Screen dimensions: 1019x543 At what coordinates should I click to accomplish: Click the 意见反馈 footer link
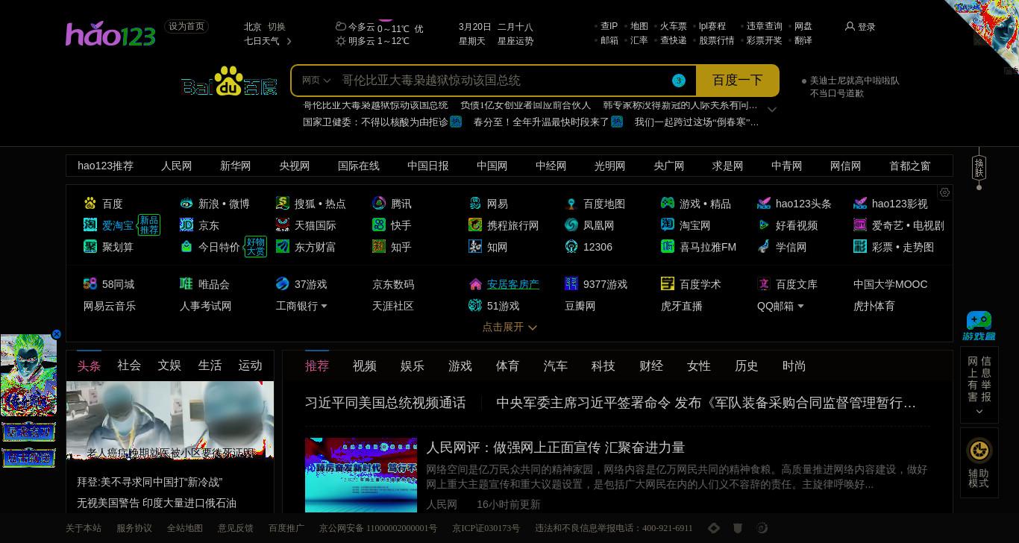point(236,528)
